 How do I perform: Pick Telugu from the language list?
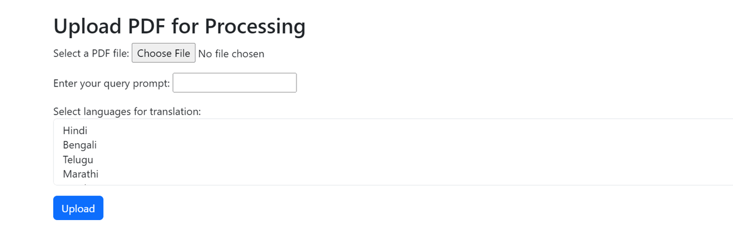pos(78,160)
